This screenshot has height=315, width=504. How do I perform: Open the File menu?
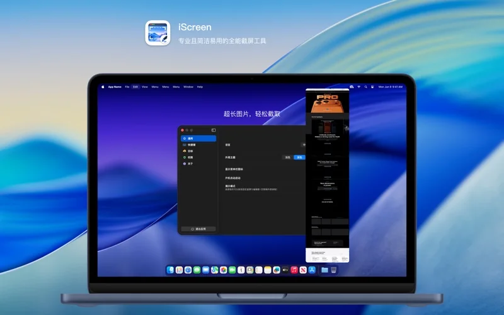pyautogui.click(x=127, y=87)
